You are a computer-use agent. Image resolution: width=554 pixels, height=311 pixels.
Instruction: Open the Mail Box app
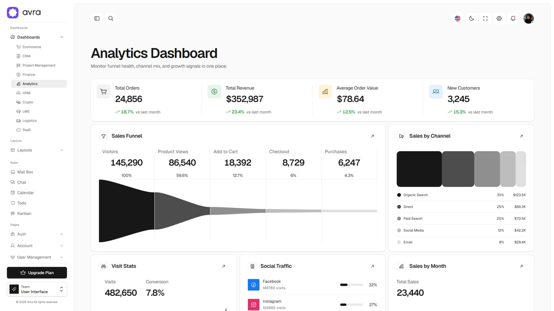(37, 172)
